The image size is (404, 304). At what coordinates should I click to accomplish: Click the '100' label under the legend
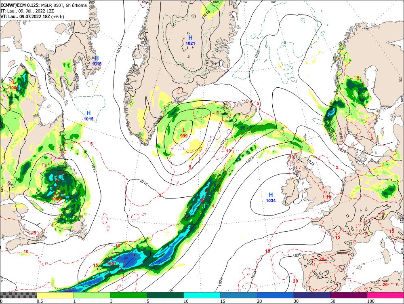371,301
